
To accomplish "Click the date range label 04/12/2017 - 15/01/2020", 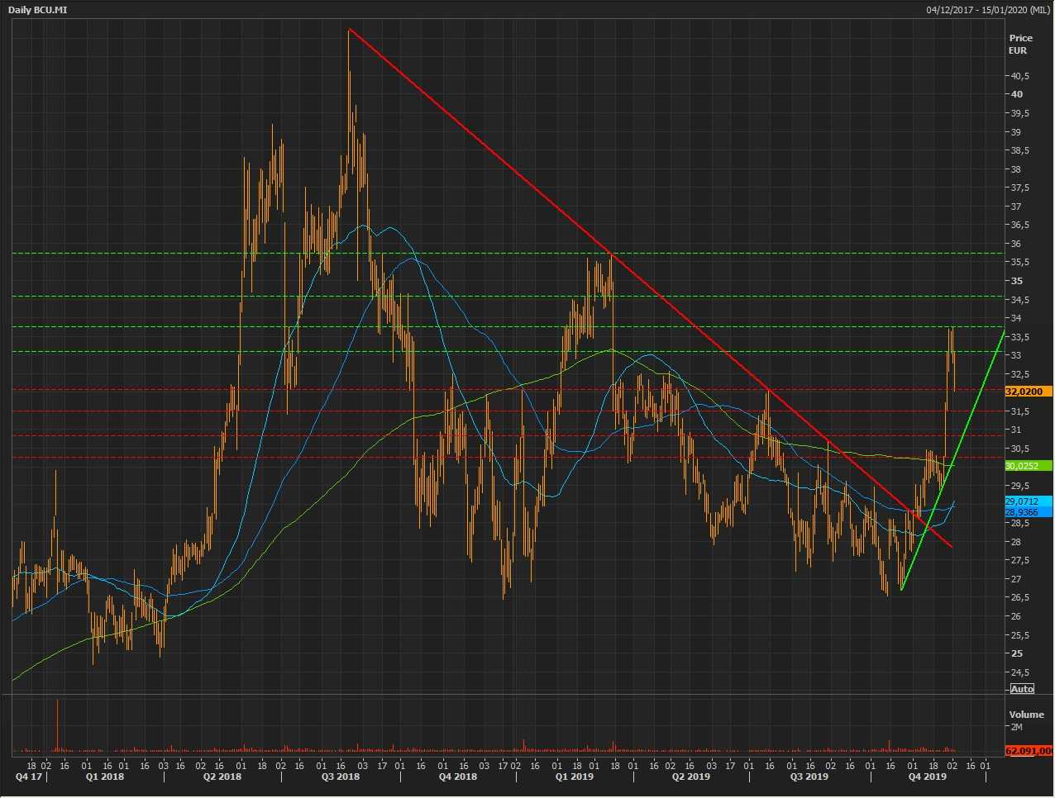I will click(x=988, y=10).
